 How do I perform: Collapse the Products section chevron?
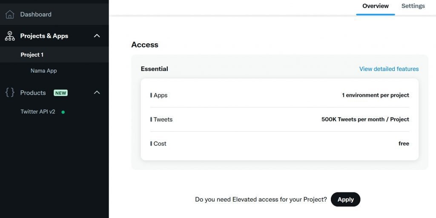coord(97,93)
